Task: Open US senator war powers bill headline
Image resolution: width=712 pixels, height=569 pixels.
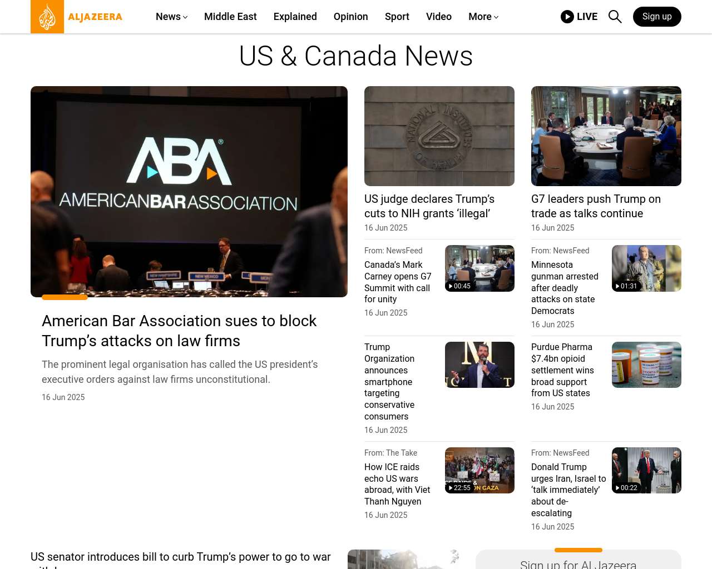Action: 181,560
